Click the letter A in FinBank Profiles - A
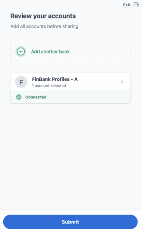This screenshot has height=233, width=142. pos(76,79)
